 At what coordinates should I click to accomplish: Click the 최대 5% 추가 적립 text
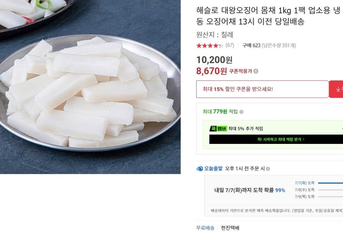(246, 129)
